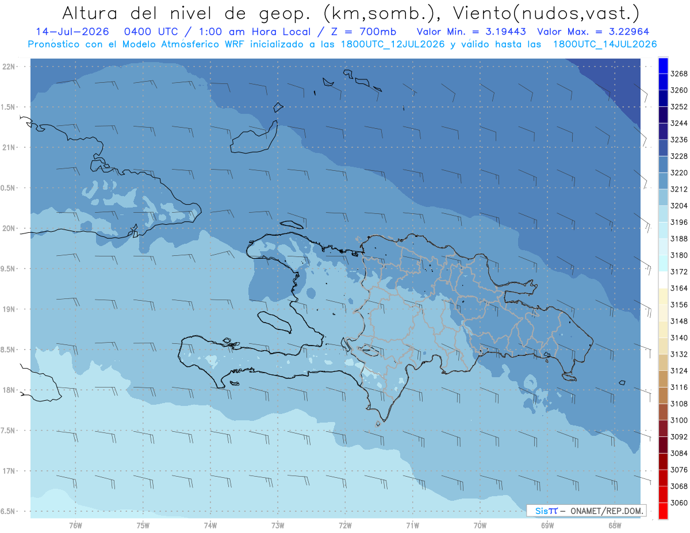690x533 pixels.
Task: Click the '18N' latitude axis label
Action: pos(9,390)
